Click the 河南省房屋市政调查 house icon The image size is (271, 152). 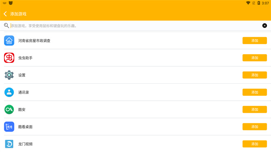pos(9,40)
